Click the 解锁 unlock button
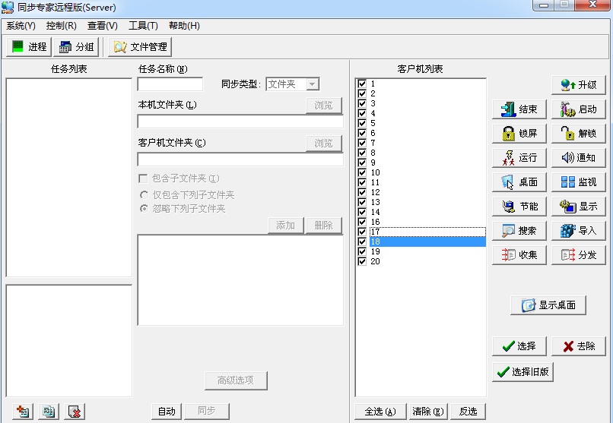 [578, 134]
